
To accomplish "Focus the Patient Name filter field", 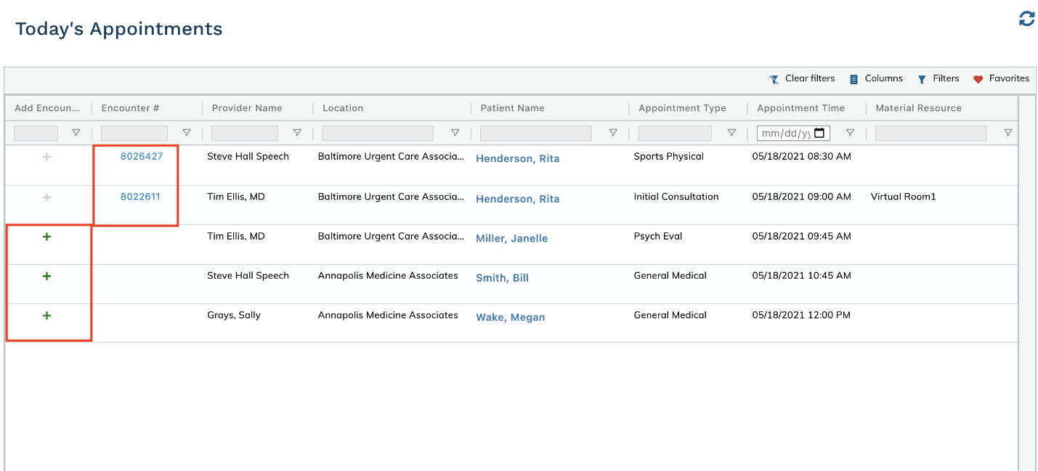I will (536, 133).
